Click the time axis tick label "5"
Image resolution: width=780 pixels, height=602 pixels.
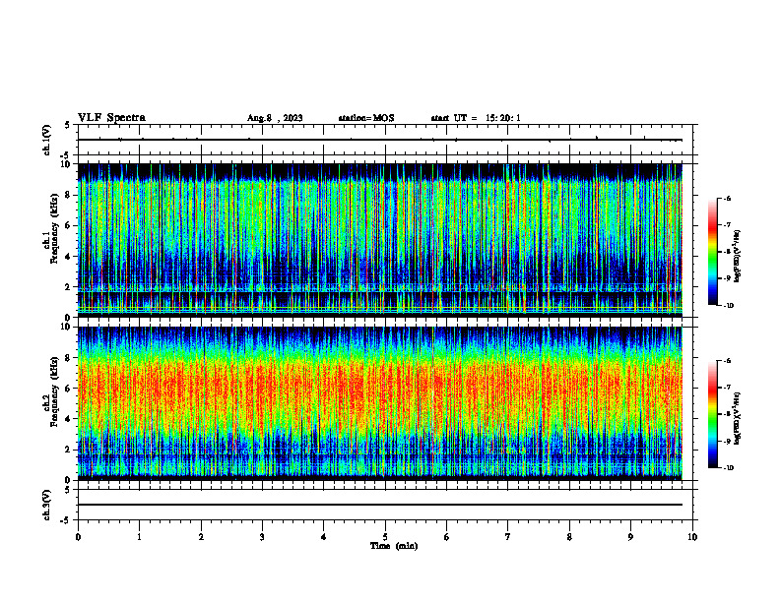click(385, 537)
